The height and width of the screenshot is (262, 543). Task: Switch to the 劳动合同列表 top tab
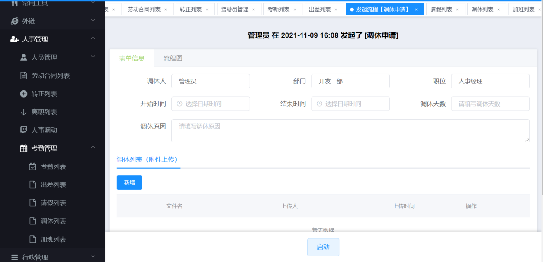point(148,9)
